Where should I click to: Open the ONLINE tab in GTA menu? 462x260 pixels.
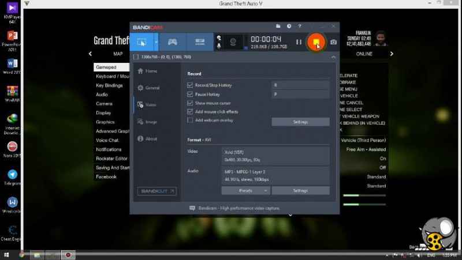click(364, 54)
